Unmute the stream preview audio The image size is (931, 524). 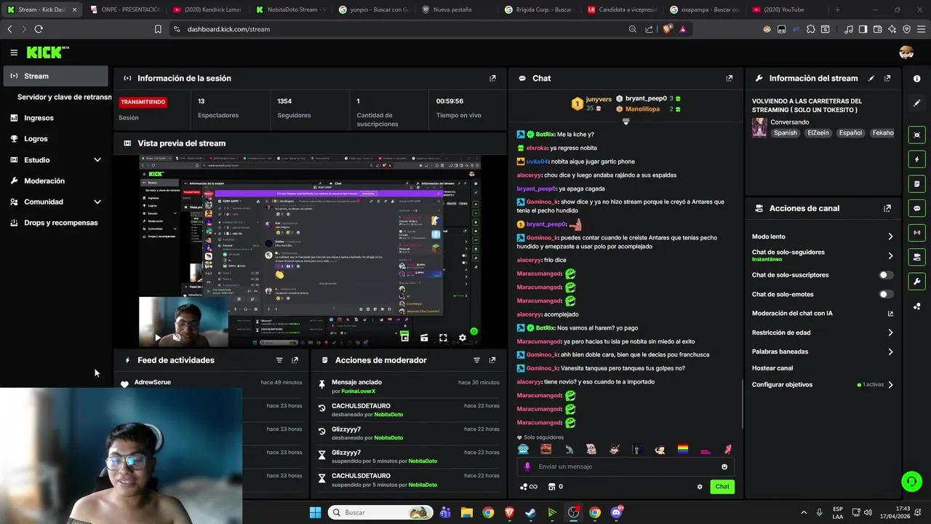tap(176, 338)
